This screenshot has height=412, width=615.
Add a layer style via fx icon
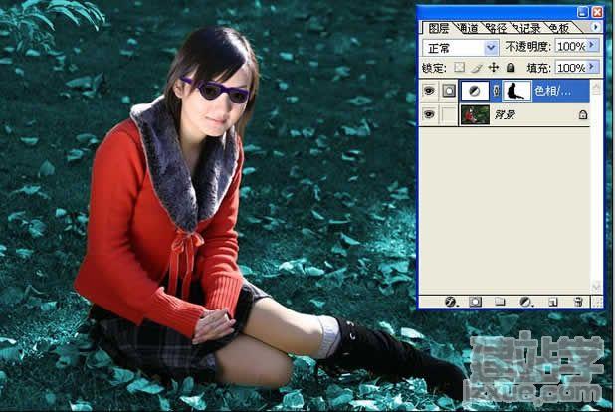pos(450,302)
